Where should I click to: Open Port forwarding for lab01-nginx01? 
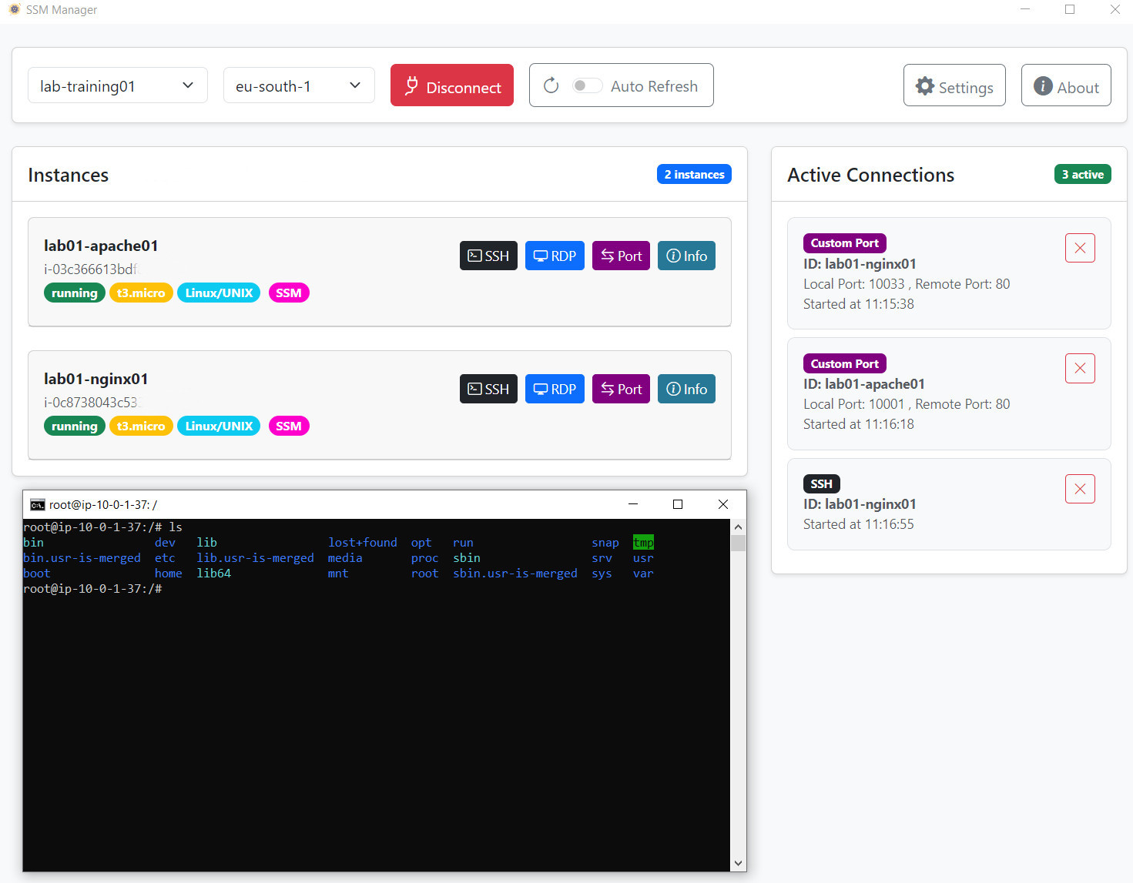[621, 389]
